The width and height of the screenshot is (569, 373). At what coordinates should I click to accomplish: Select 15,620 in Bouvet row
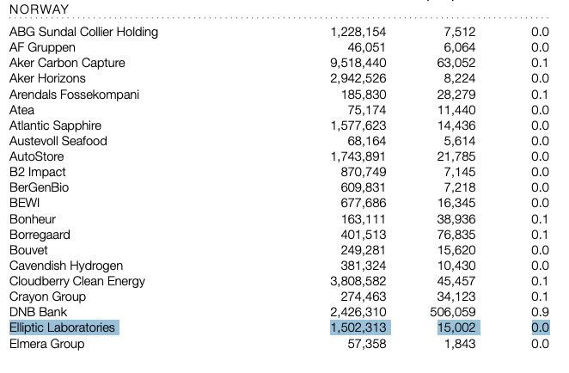(x=456, y=250)
